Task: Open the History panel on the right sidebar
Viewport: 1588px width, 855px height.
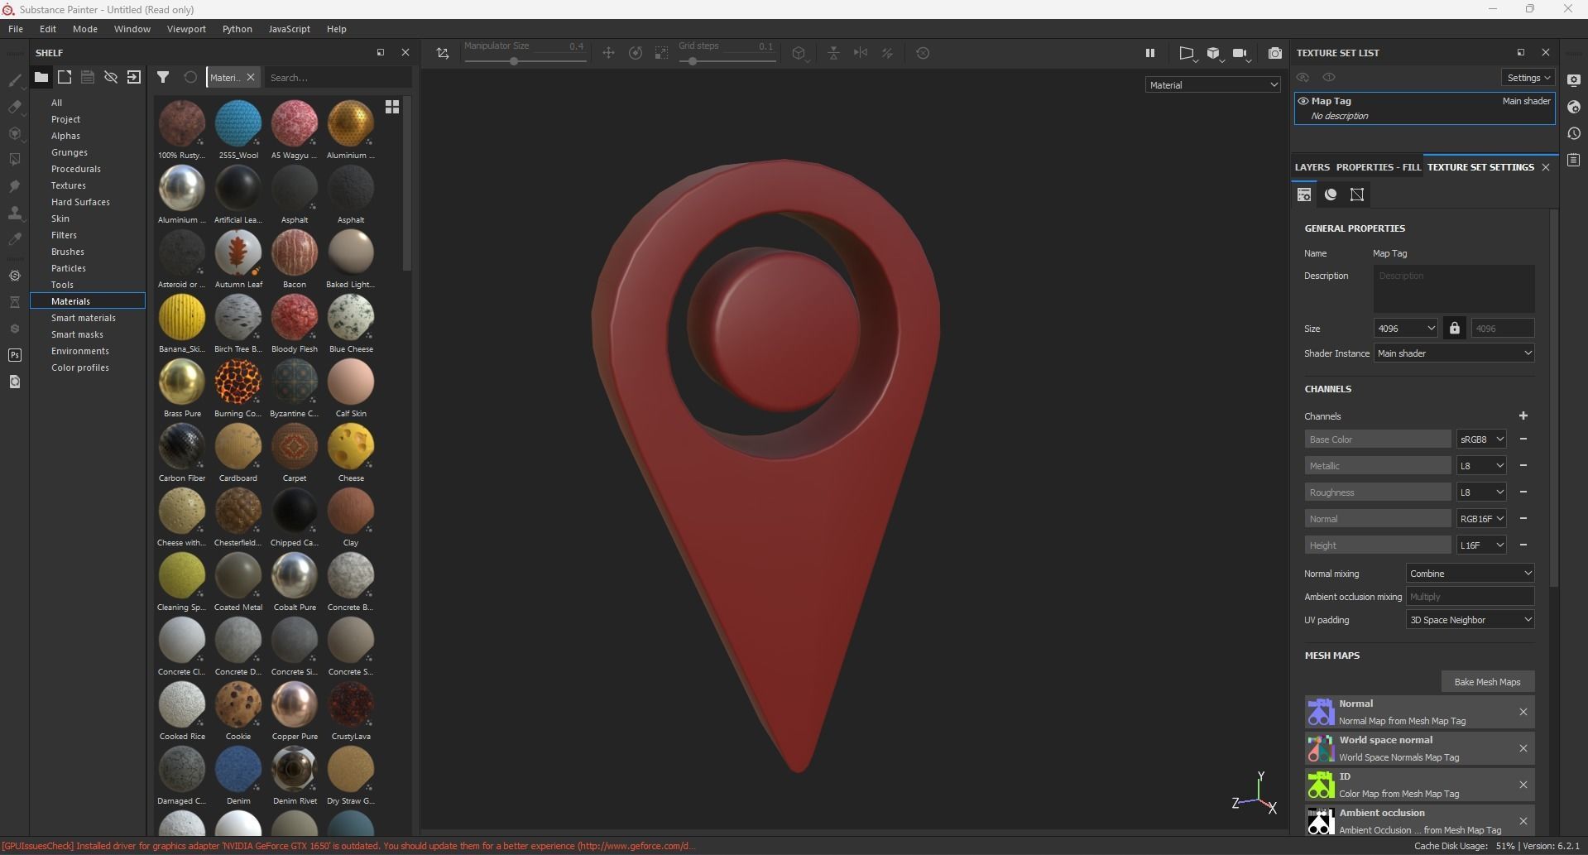Action: point(1574,133)
